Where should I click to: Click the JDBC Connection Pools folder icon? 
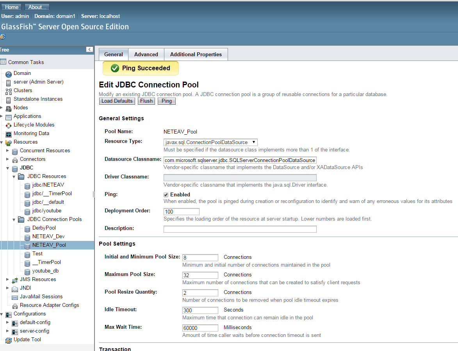21,219
